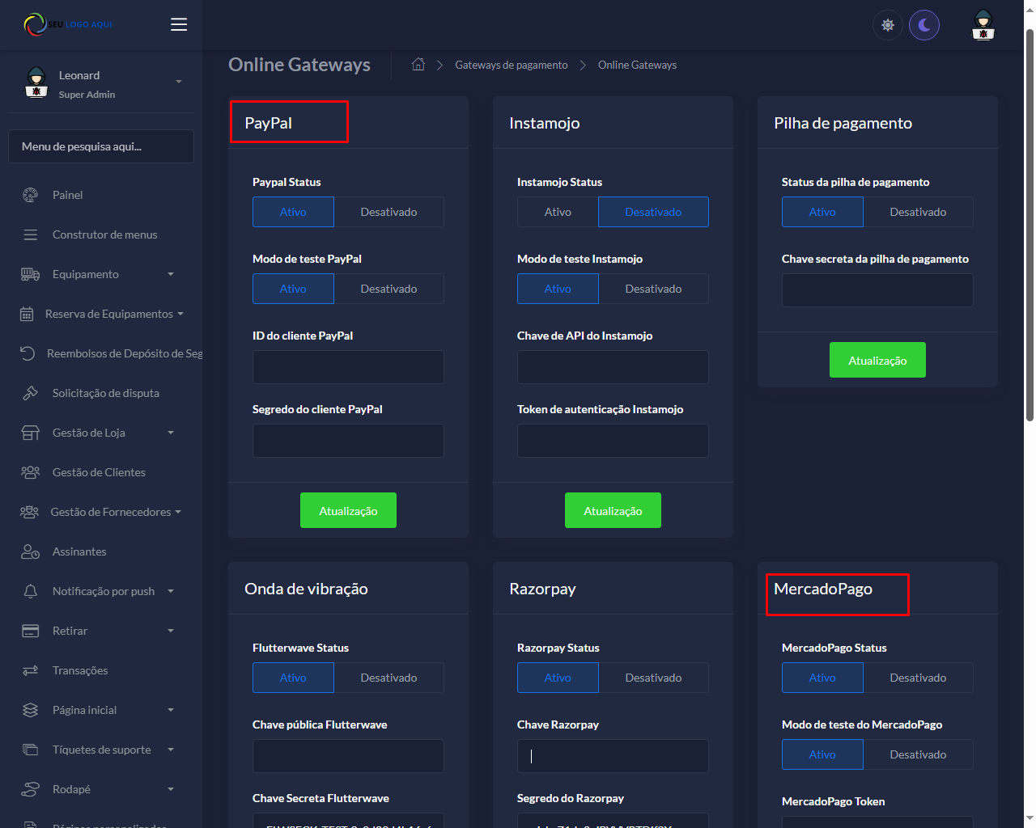1036x828 pixels.
Task: Disable Modo de teste do MercadoPago
Action: pyautogui.click(x=918, y=754)
